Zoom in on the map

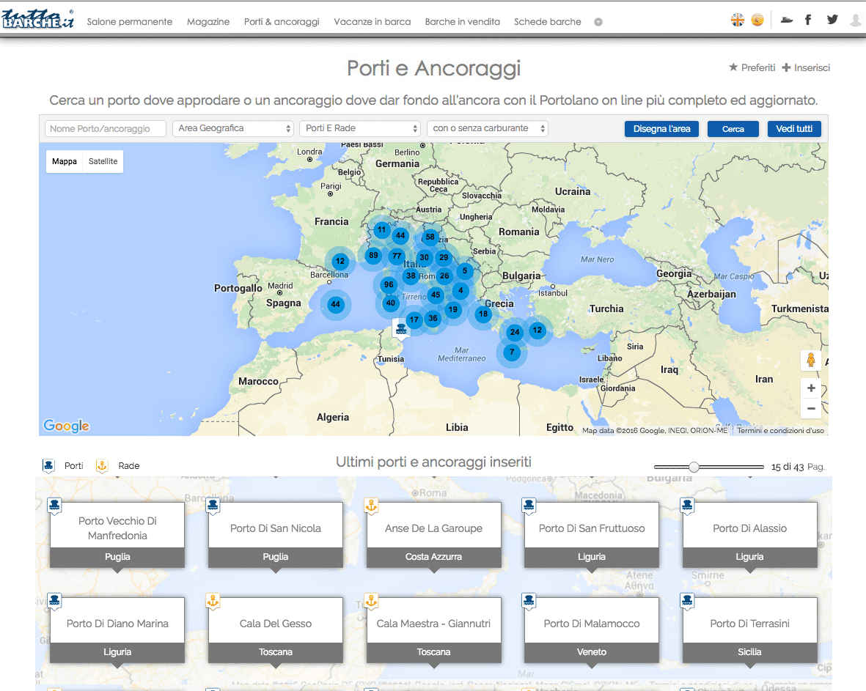pos(811,388)
